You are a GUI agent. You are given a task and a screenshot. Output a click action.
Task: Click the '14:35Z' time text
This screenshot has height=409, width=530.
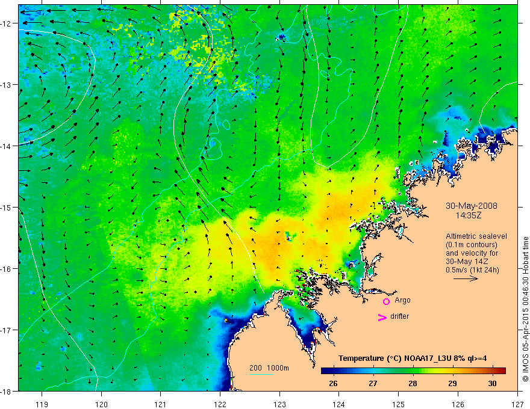click(469, 215)
